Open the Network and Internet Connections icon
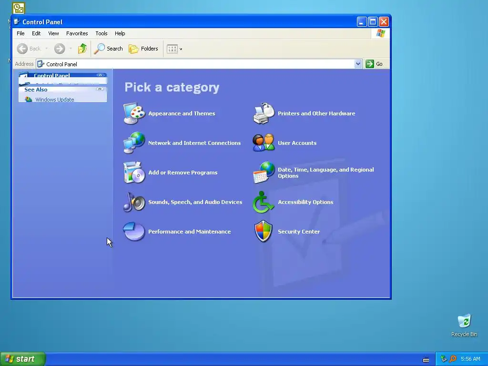 click(x=134, y=143)
